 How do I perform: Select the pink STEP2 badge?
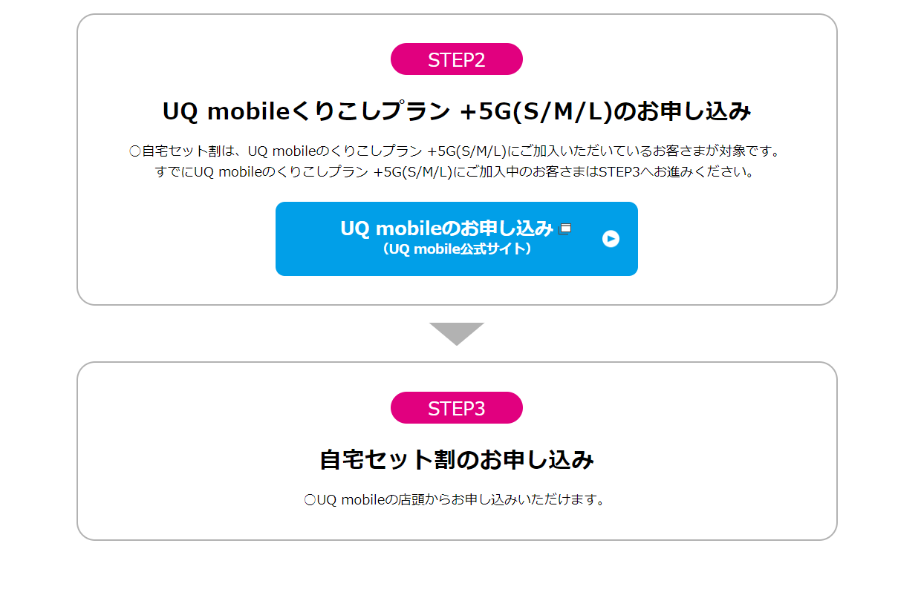[x=457, y=59]
